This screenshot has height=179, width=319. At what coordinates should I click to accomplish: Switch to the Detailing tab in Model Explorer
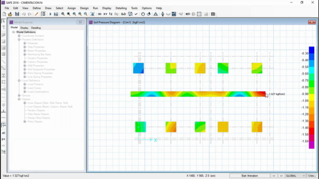36,28
